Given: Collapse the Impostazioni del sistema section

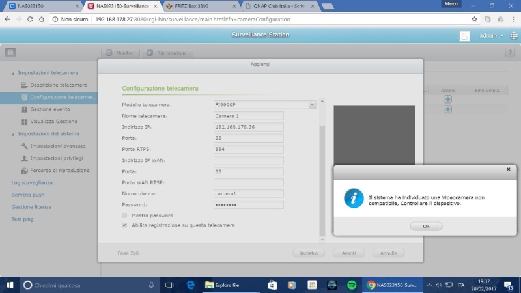Looking at the screenshot, I should (x=12, y=134).
